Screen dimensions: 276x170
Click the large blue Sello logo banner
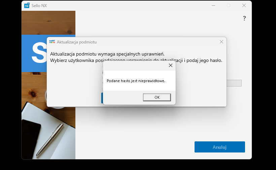(34, 53)
